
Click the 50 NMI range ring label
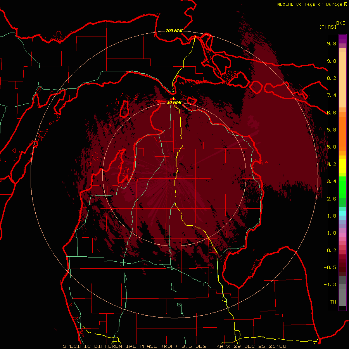click(x=174, y=102)
